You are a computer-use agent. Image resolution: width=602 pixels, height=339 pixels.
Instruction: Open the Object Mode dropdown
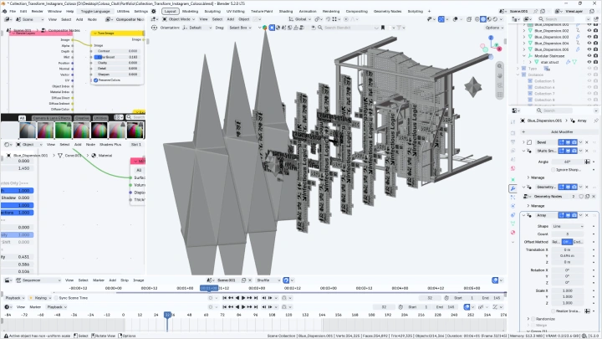pyautogui.click(x=179, y=18)
